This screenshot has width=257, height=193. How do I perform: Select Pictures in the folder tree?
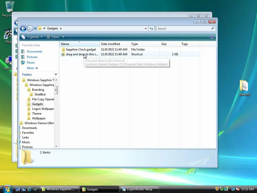pos(27,147)
